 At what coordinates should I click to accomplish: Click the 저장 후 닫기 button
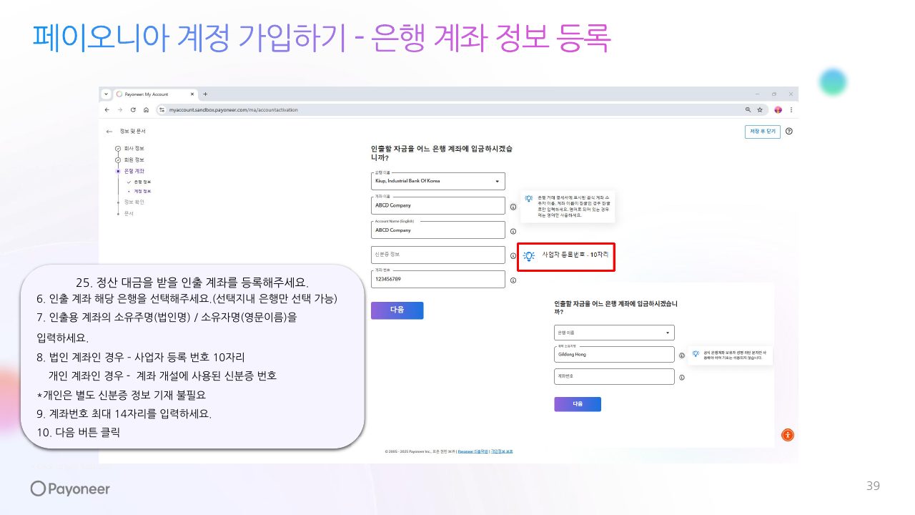coord(762,132)
